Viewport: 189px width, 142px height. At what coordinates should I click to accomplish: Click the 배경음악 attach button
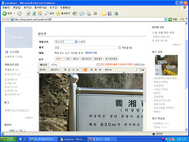coord(98,59)
